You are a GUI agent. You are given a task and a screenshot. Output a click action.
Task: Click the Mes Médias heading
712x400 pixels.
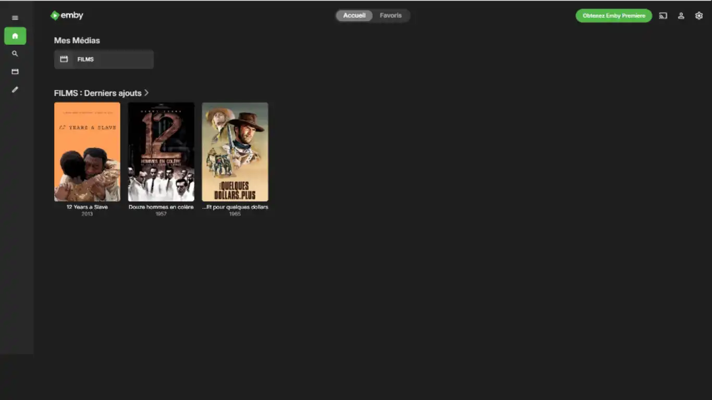(77, 41)
